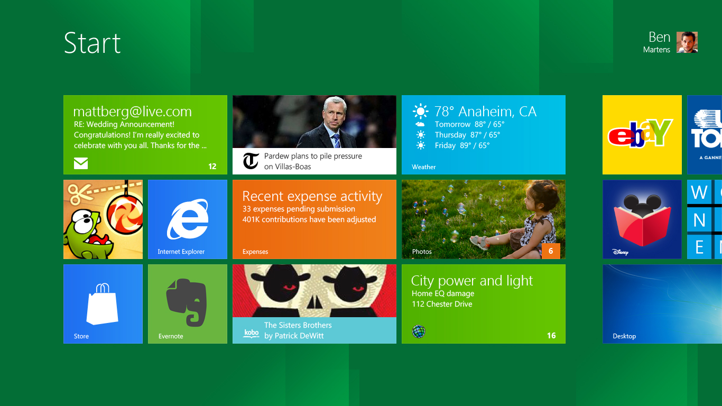Open the USA Today tile

[705, 135]
